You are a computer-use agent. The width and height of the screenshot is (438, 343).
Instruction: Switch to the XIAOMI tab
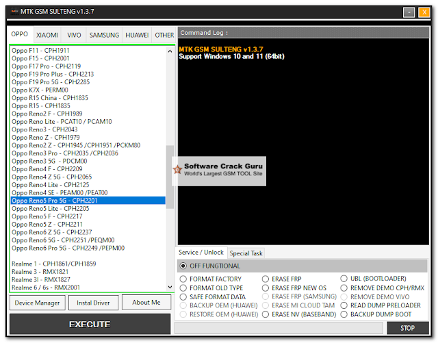(x=47, y=35)
